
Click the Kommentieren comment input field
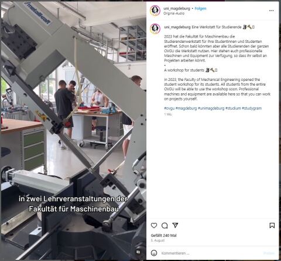(211, 253)
